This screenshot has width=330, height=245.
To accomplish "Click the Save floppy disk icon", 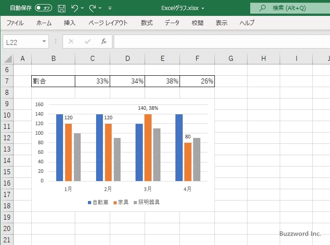I will coord(62,8).
